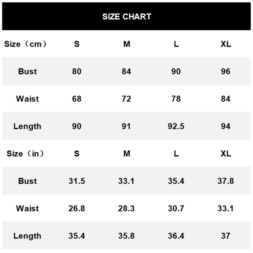Viewport: 253px width, 253px height.
Task: Click the Length value 37 for XL
Action: pos(225,236)
